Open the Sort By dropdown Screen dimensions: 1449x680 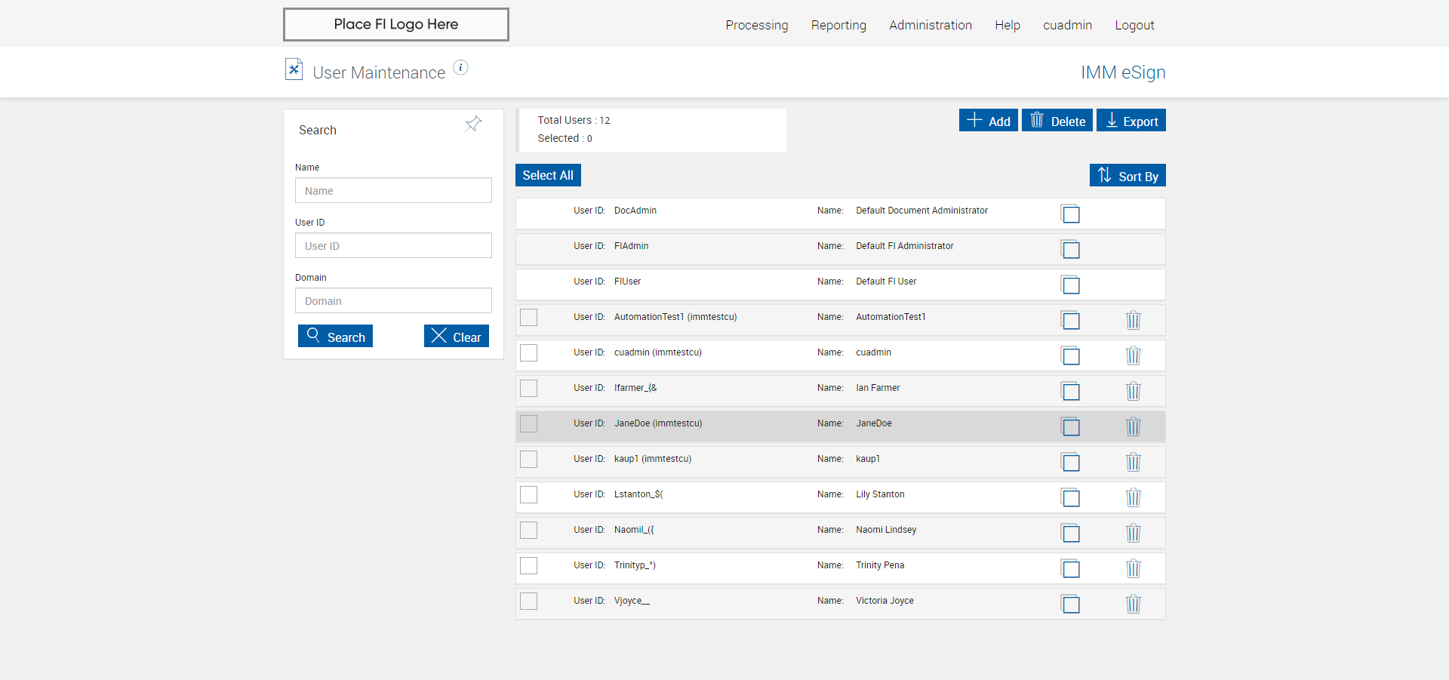tap(1128, 175)
